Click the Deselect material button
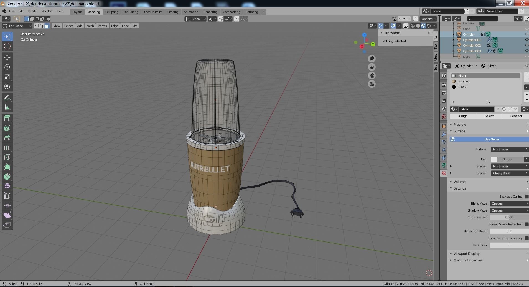This screenshot has width=529, height=287. tap(516, 116)
